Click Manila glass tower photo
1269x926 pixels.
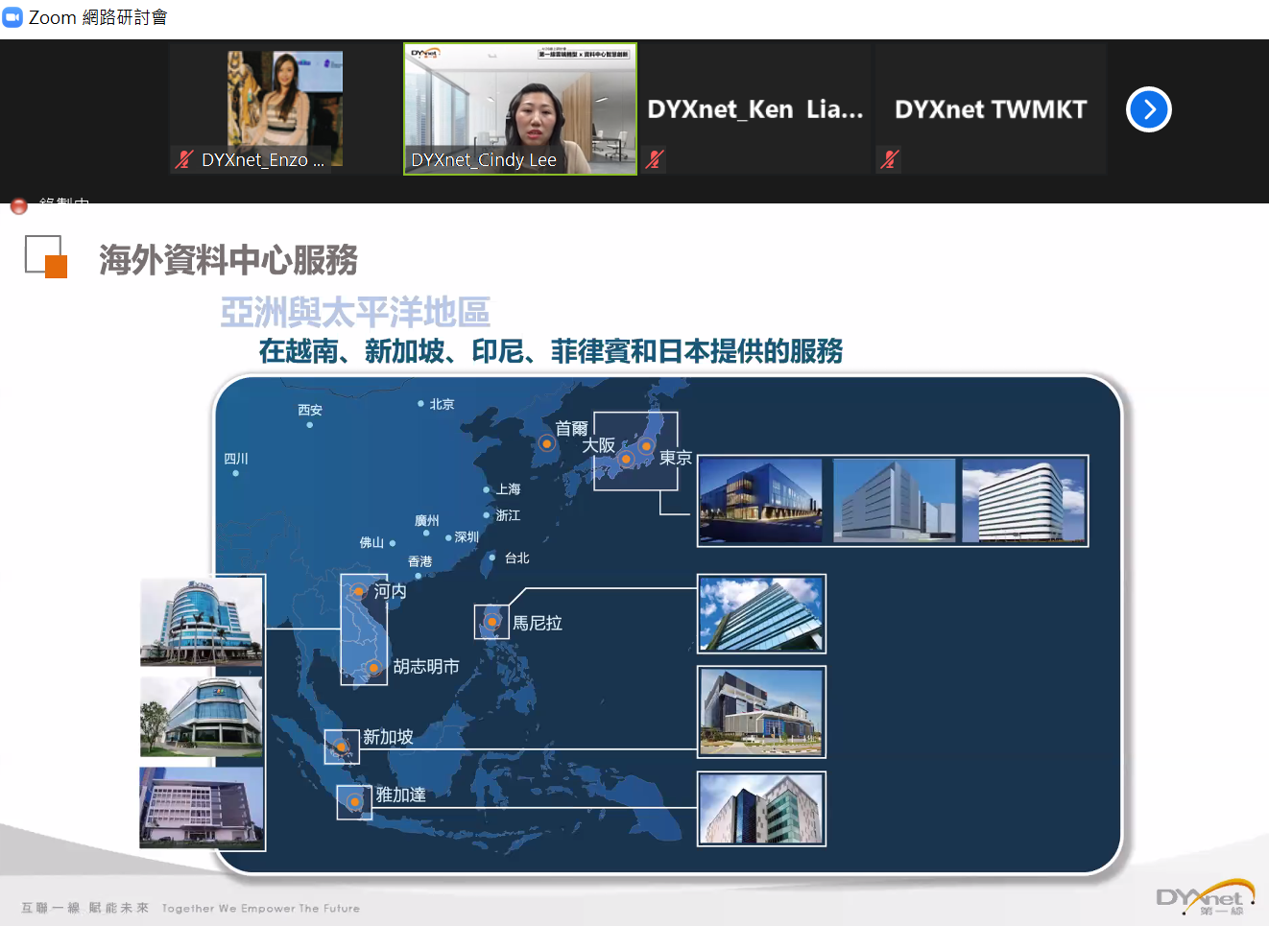(762, 614)
